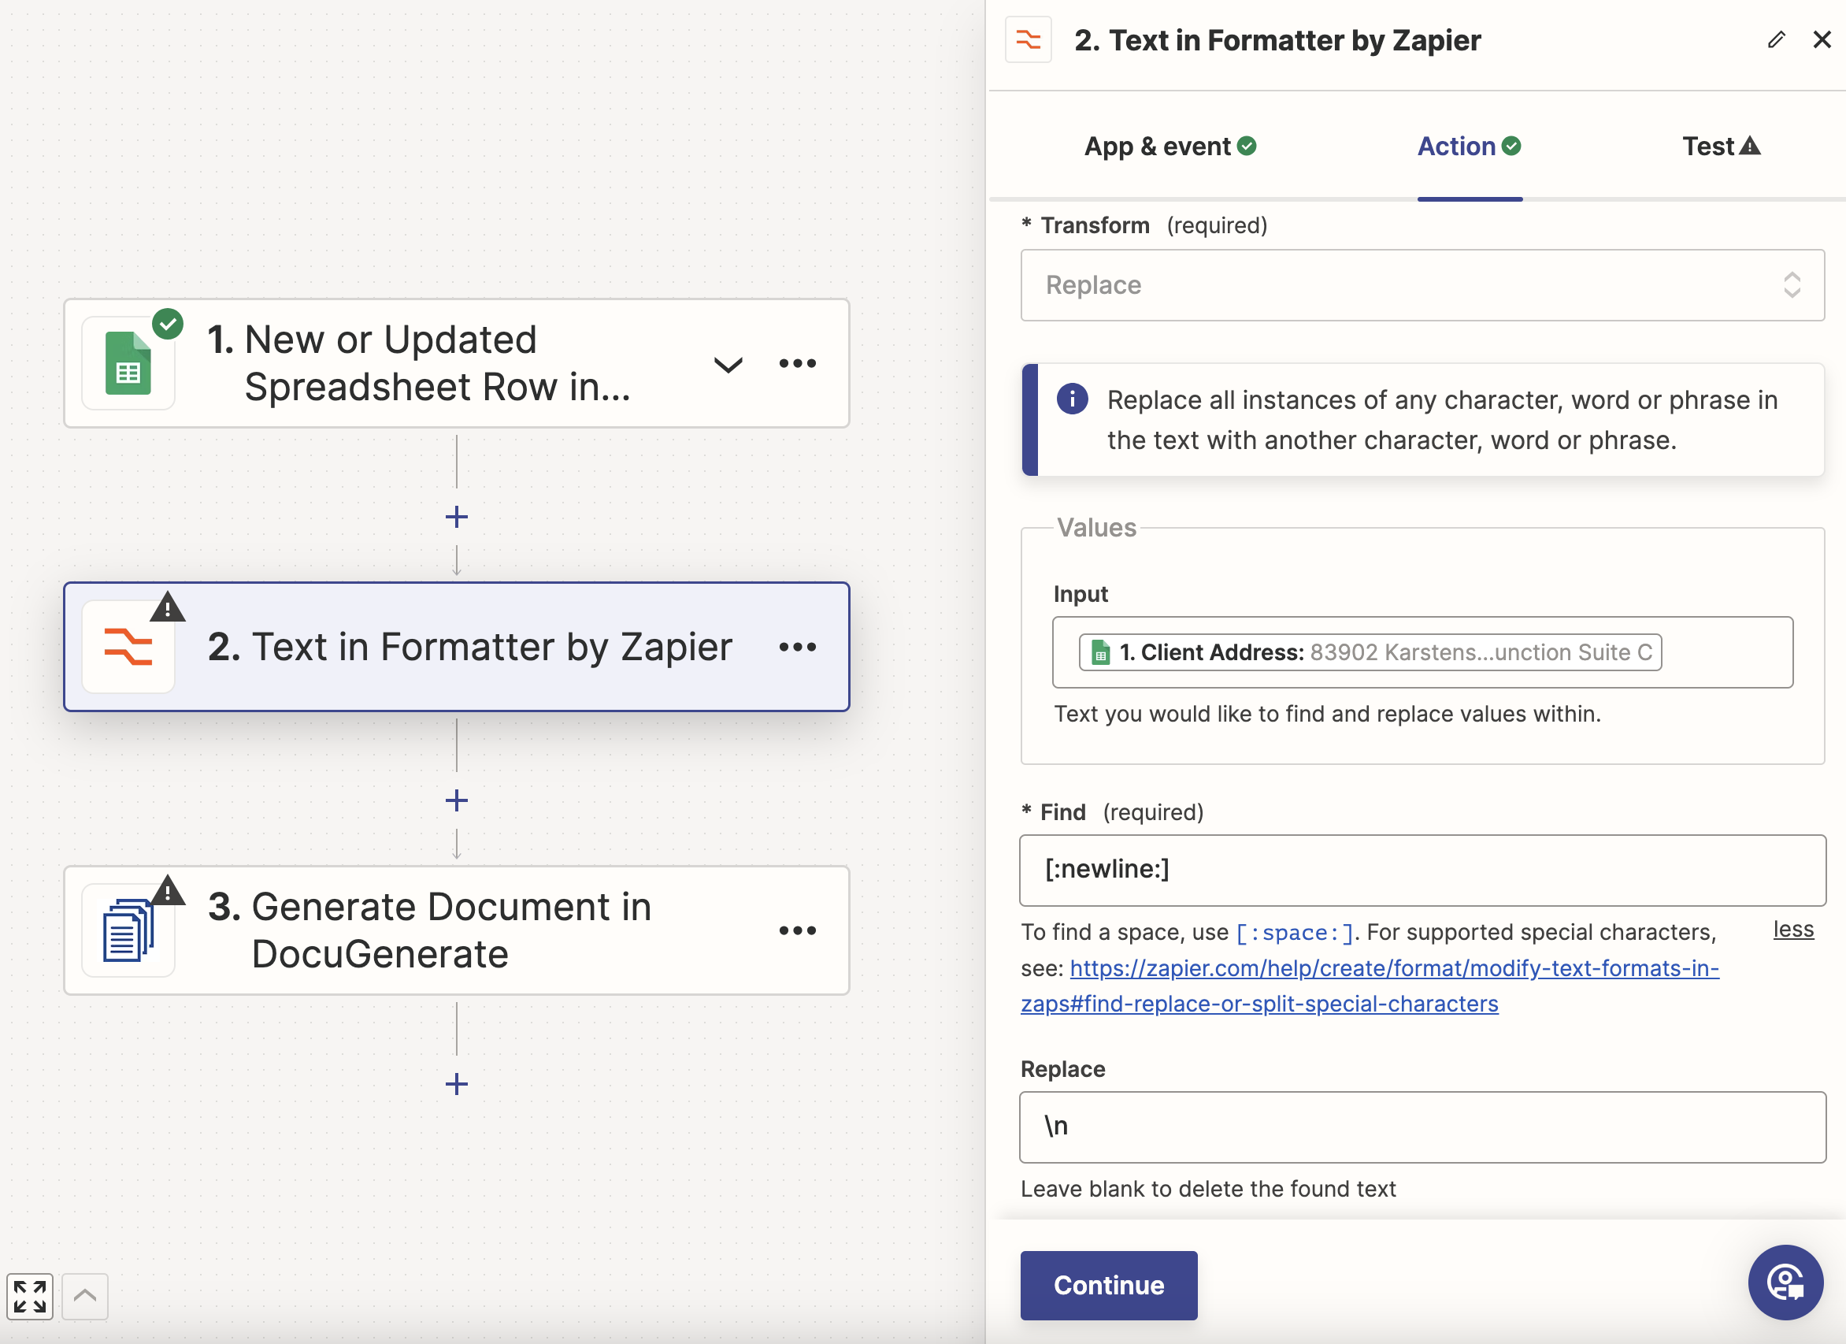This screenshot has height=1344, width=1846.
Task: Open the three-dot menu for step 1
Action: coord(797,364)
